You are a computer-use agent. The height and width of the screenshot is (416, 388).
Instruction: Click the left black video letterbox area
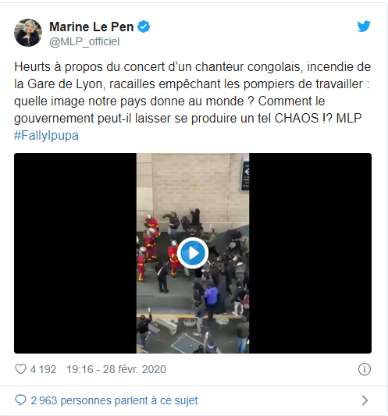coord(75,253)
